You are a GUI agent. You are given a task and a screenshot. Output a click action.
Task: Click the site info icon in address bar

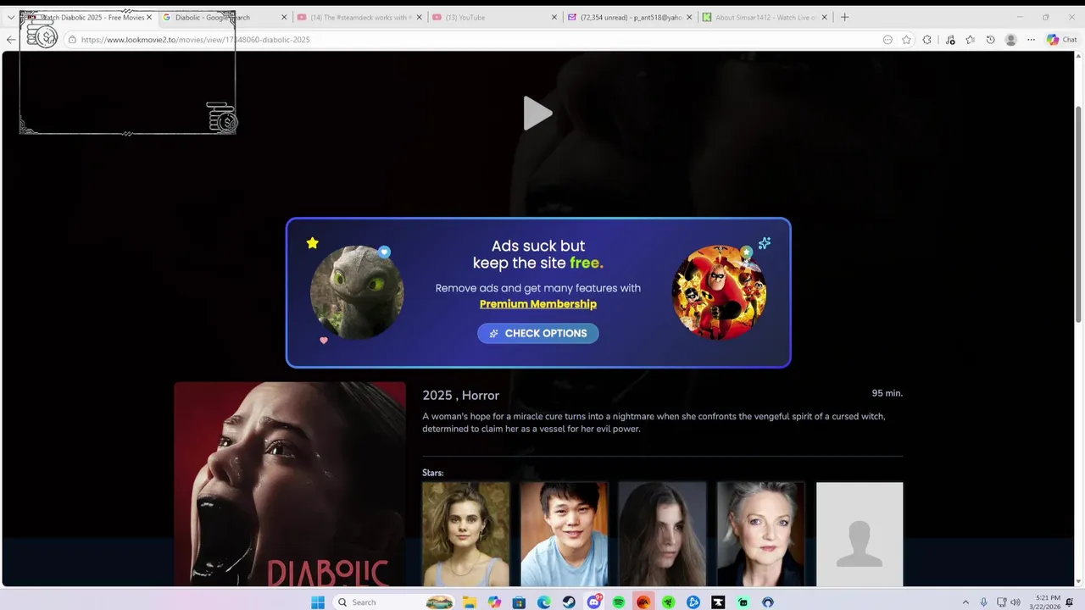[x=72, y=40]
